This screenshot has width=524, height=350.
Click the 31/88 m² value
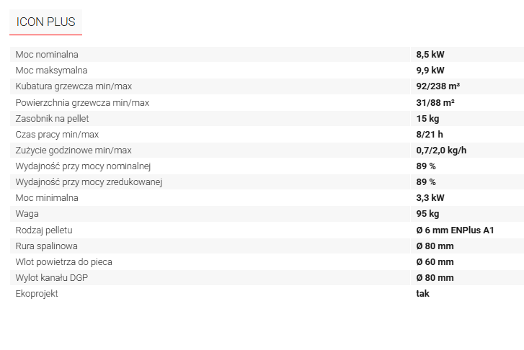point(435,102)
